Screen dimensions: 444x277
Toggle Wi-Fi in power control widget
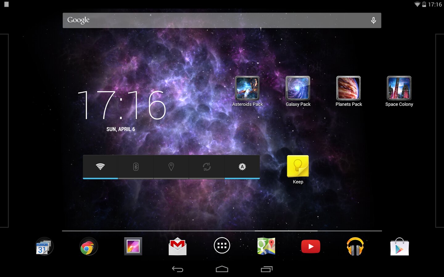[101, 167]
